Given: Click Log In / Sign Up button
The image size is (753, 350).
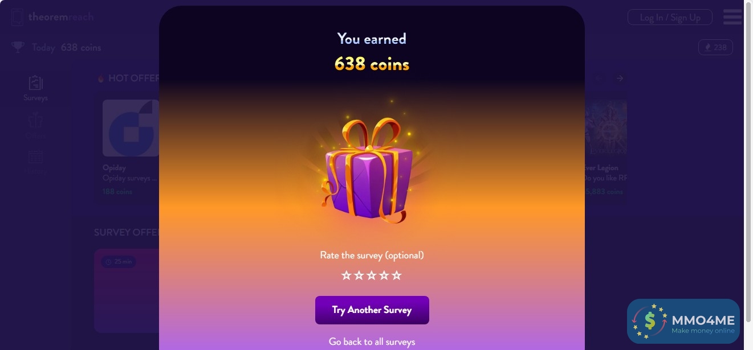Looking at the screenshot, I should click(x=670, y=17).
